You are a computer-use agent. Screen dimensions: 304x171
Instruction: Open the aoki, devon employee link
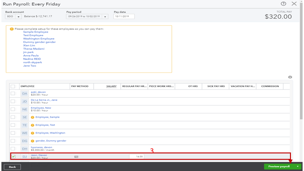(38, 92)
